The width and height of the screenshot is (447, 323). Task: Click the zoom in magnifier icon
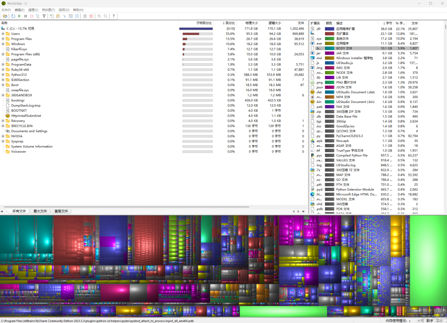point(99,16)
